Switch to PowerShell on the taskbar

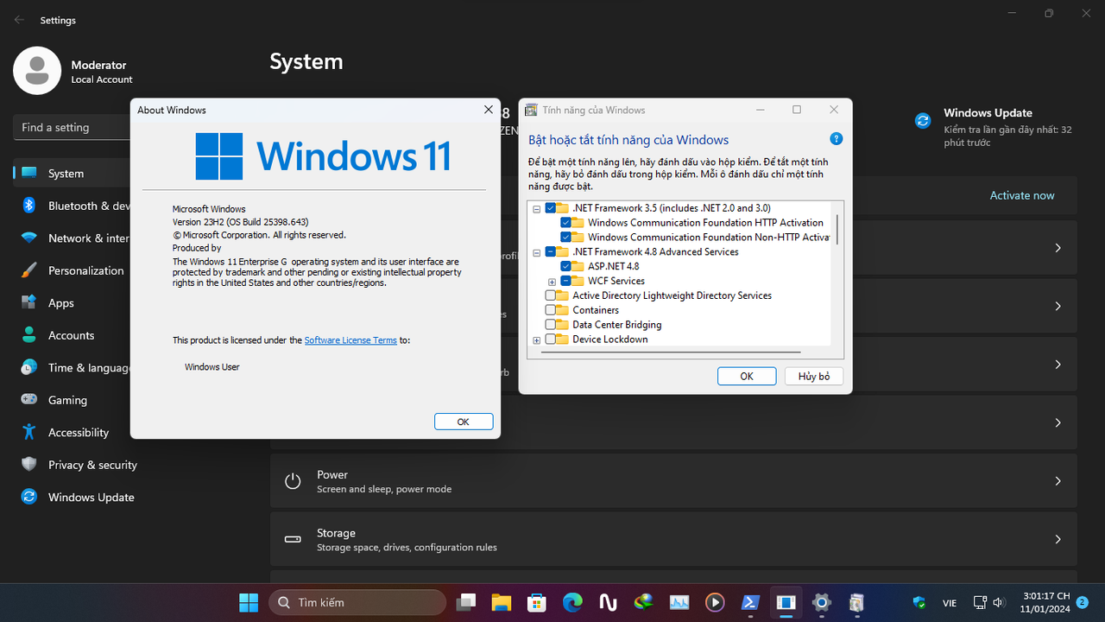(x=750, y=602)
